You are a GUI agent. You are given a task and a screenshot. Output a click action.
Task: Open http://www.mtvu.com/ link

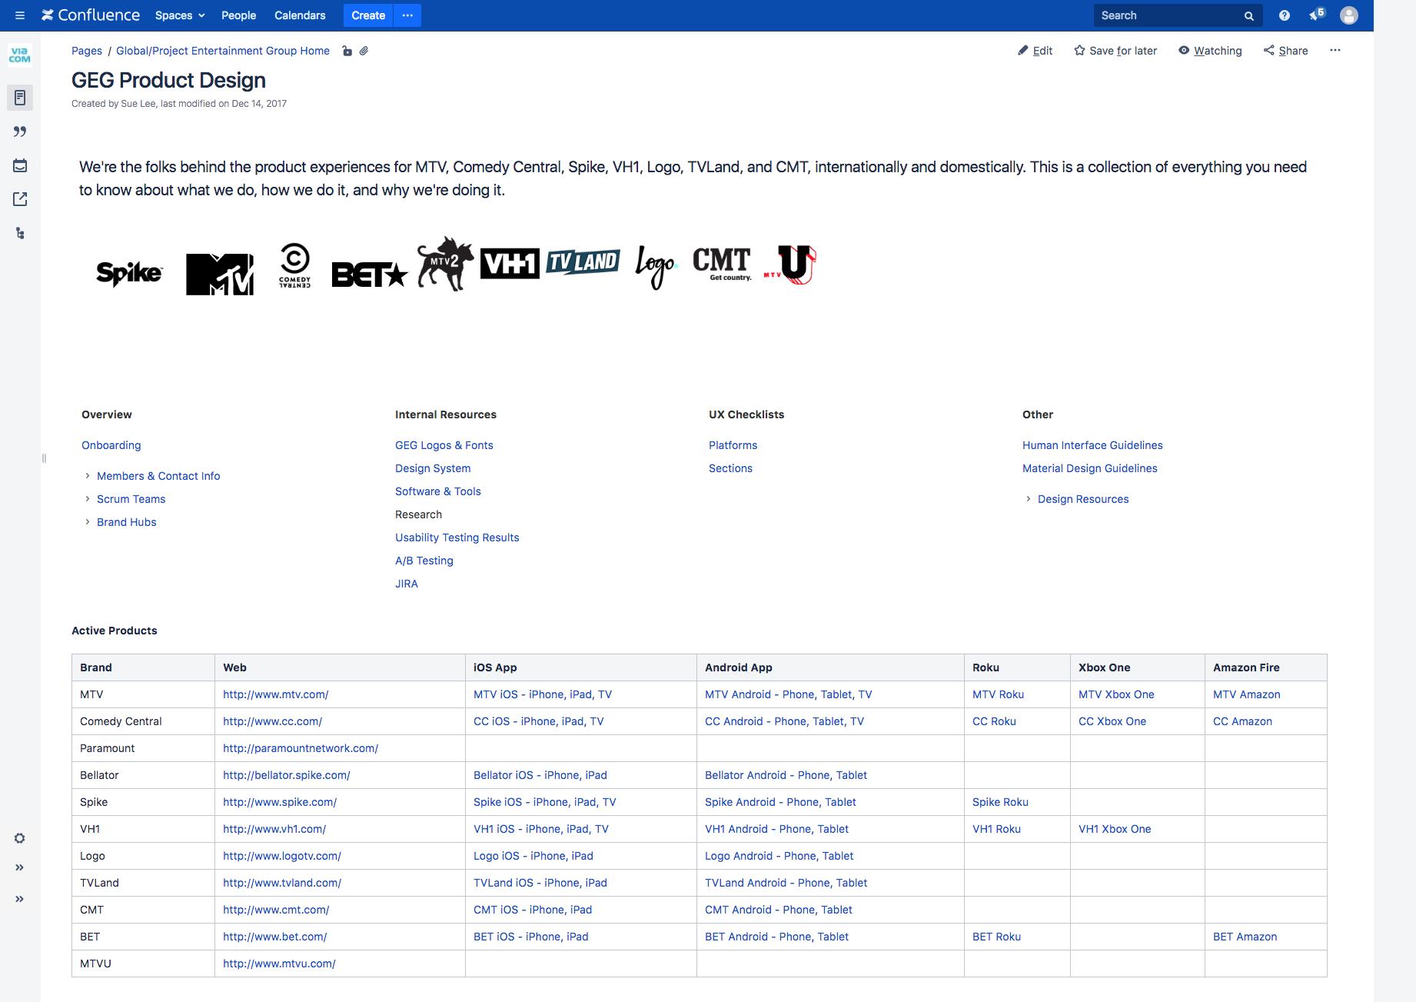[x=279, y=964]
